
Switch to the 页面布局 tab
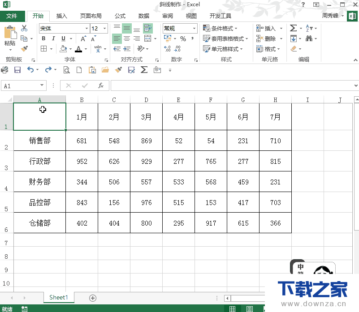pos(91,16)
